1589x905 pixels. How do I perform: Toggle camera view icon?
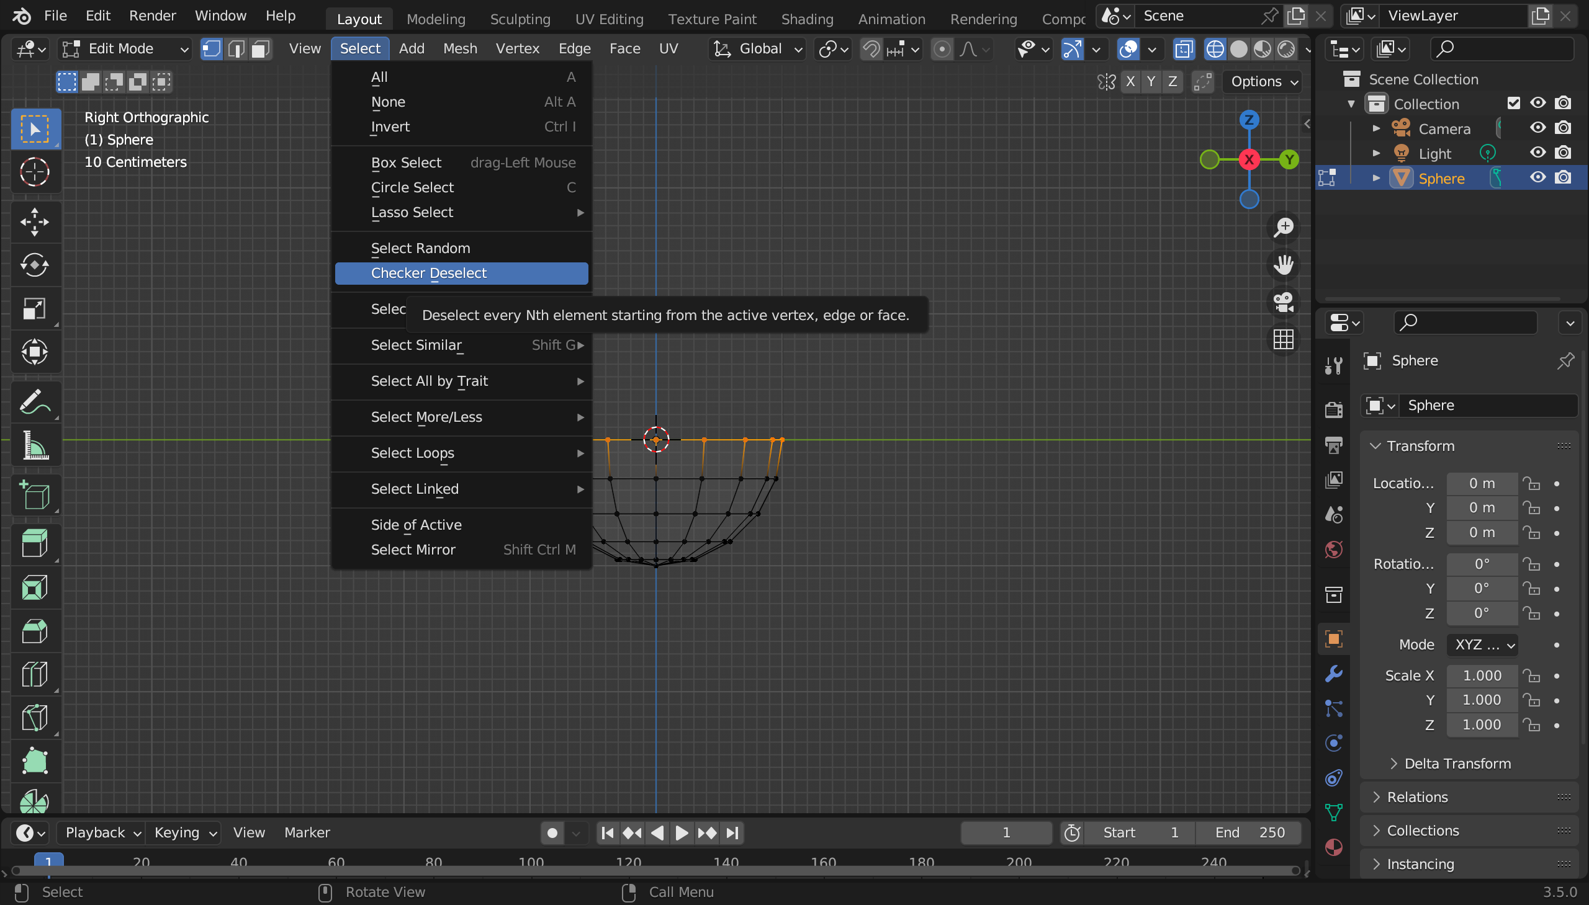(1283, 302)
